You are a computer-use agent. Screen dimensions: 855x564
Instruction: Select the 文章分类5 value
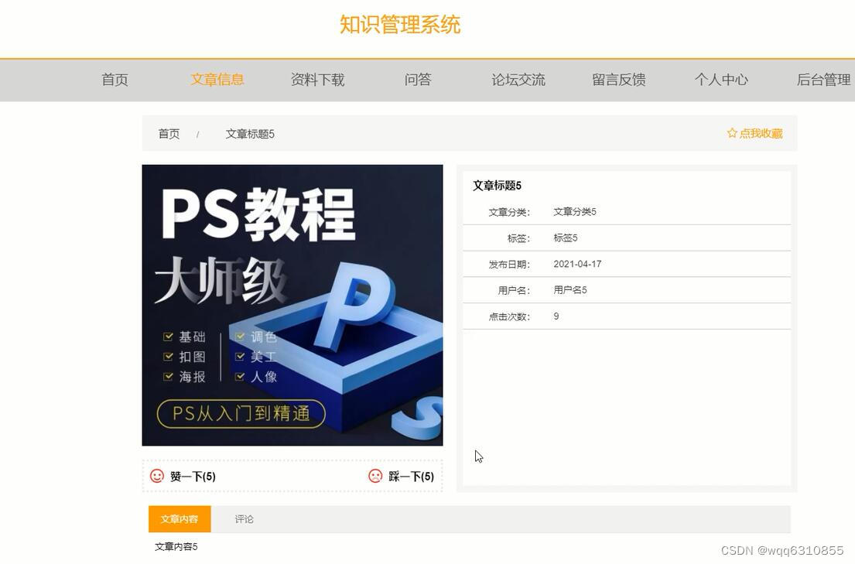coord(575,212)
